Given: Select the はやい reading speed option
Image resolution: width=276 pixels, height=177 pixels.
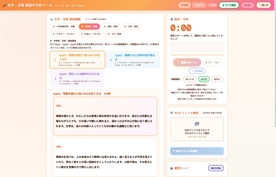Looking at the screenshot, I should tap(217, 79).
